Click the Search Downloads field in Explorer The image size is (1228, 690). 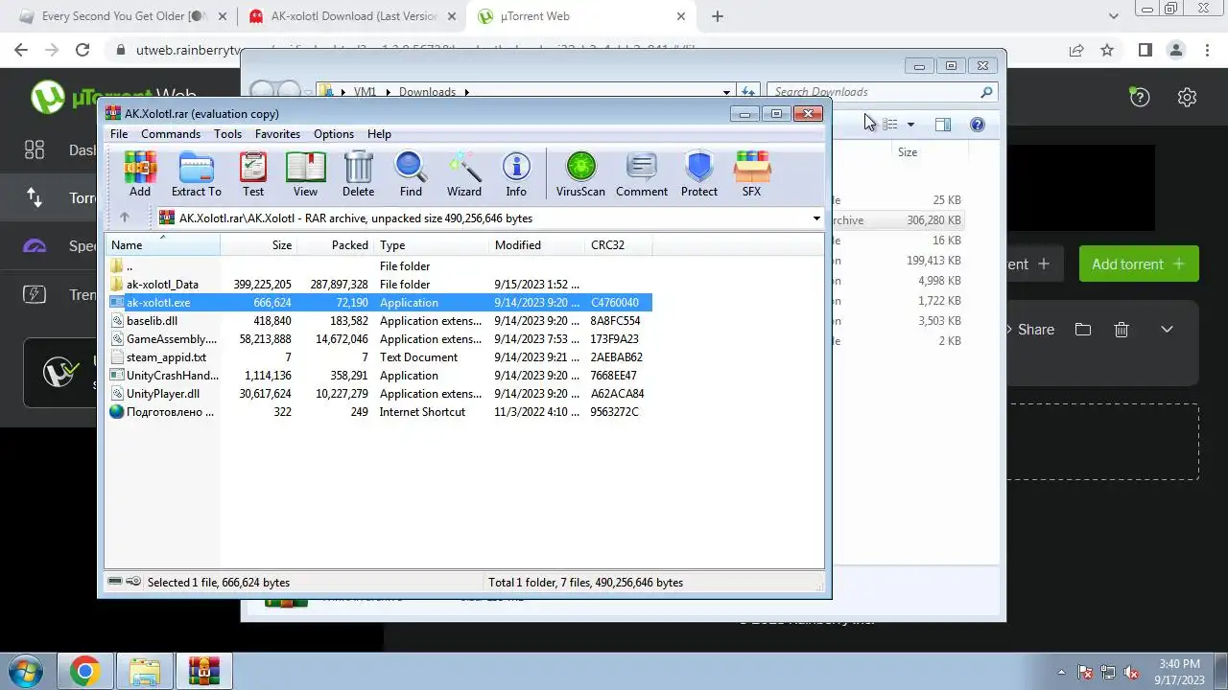[x=873, y=92]
